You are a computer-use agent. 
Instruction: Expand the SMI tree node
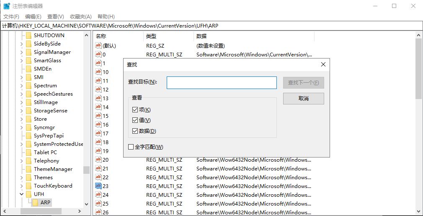pyautogui.click(x=22, y=77)
